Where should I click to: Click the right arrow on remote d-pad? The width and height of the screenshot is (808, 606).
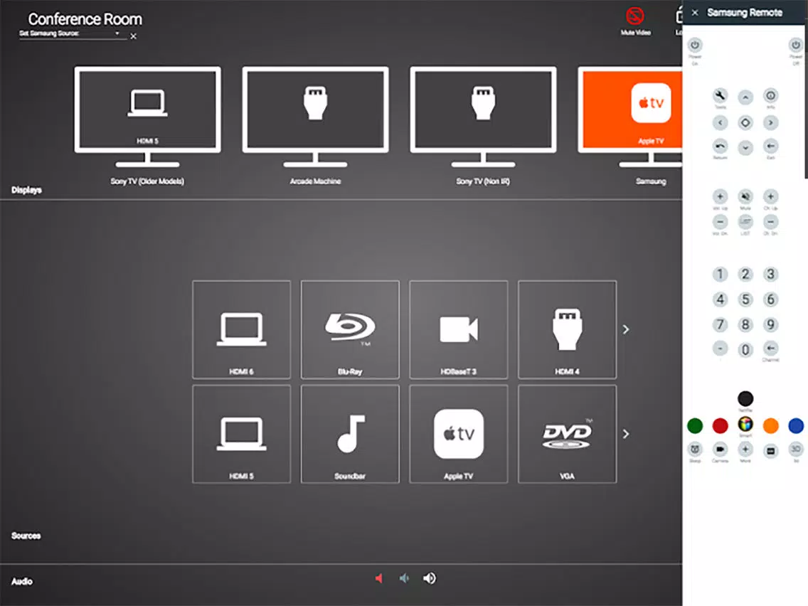pos(770,122)
